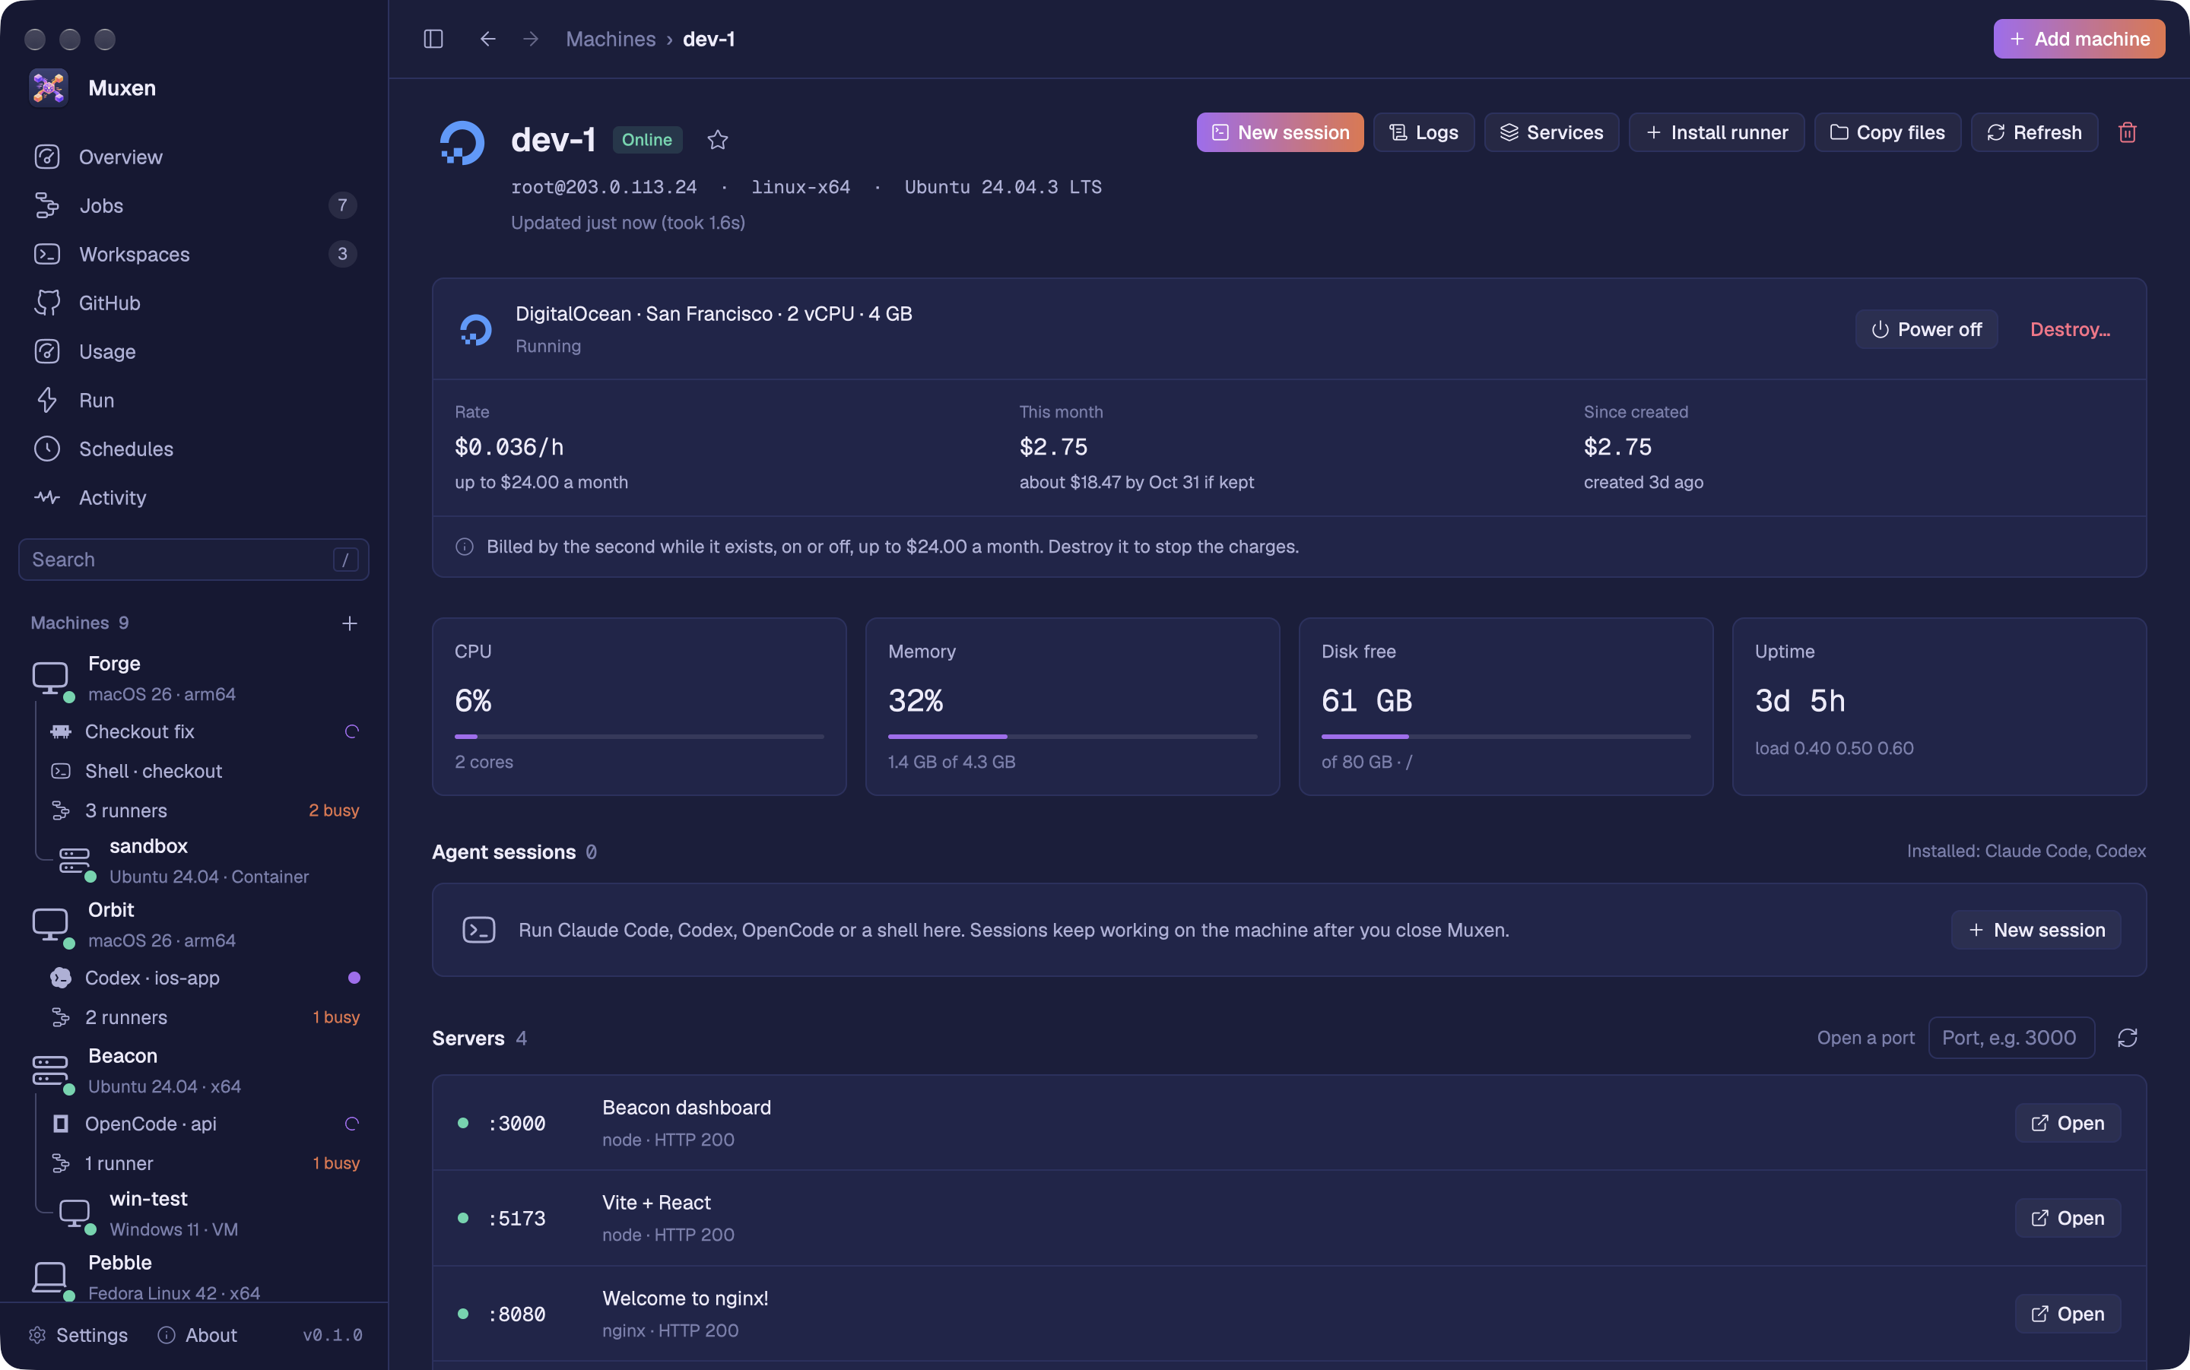Open About in the sidebar footer
The width and height of the screenshot is (2190, 1370).
[x=198, y=1335]
